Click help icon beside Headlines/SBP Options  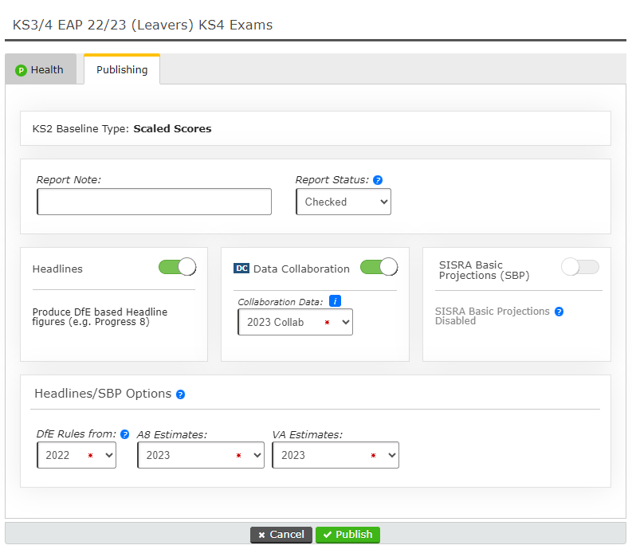pos(180,394)
